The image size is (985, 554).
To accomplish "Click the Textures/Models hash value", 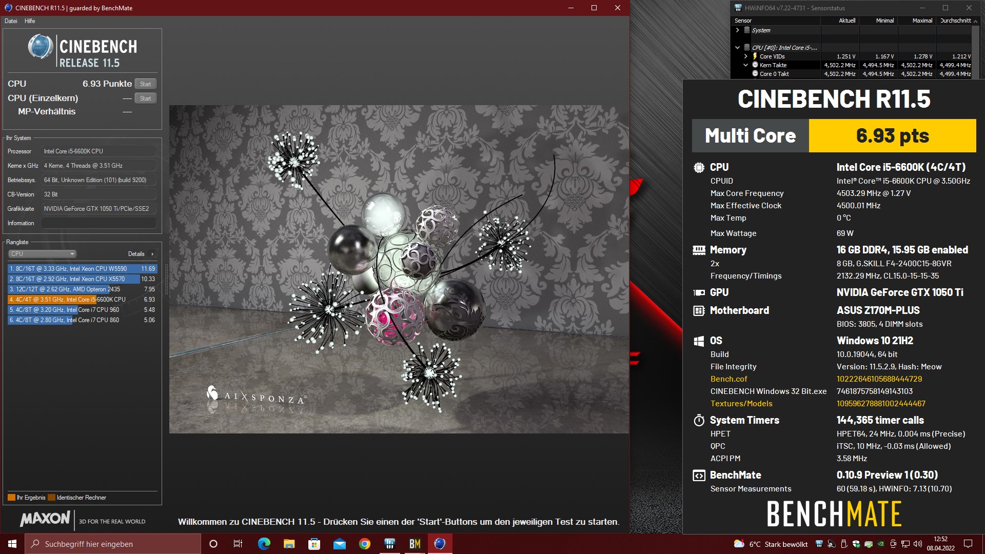I will coord(881,404).
